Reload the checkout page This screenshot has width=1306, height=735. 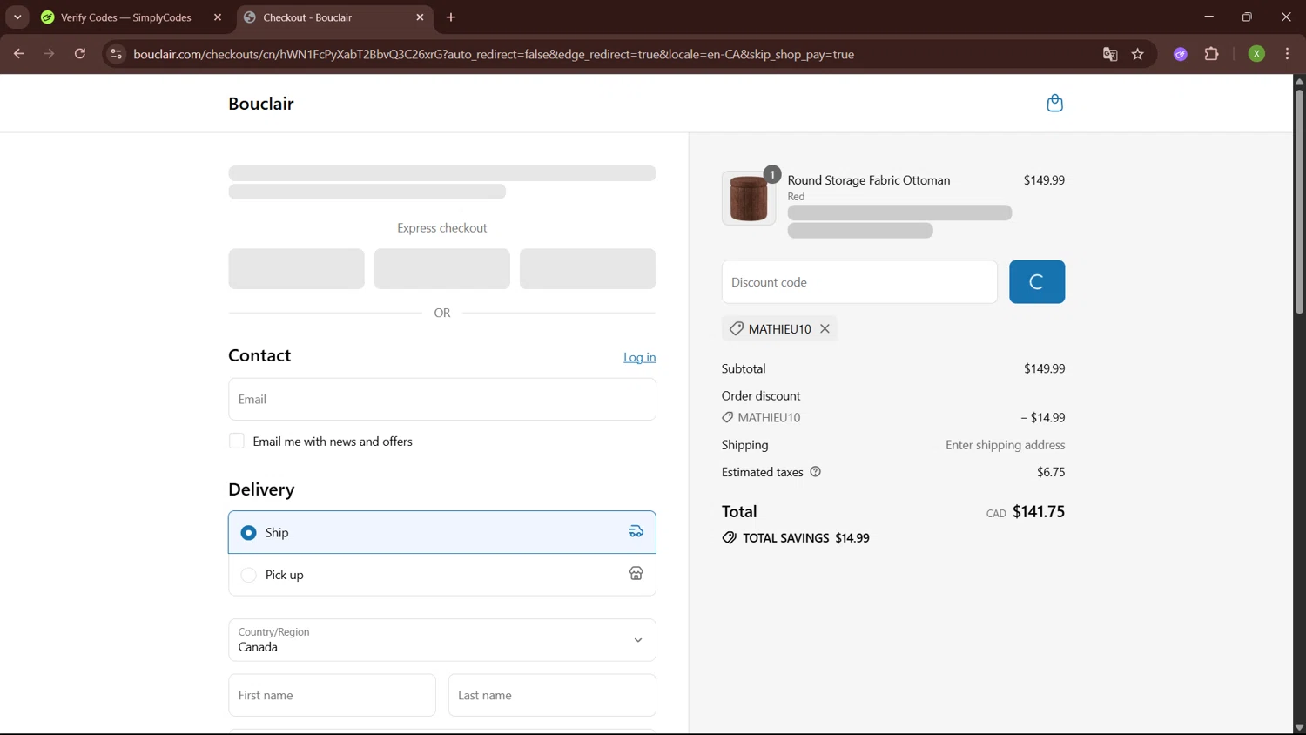pos(80,54)
